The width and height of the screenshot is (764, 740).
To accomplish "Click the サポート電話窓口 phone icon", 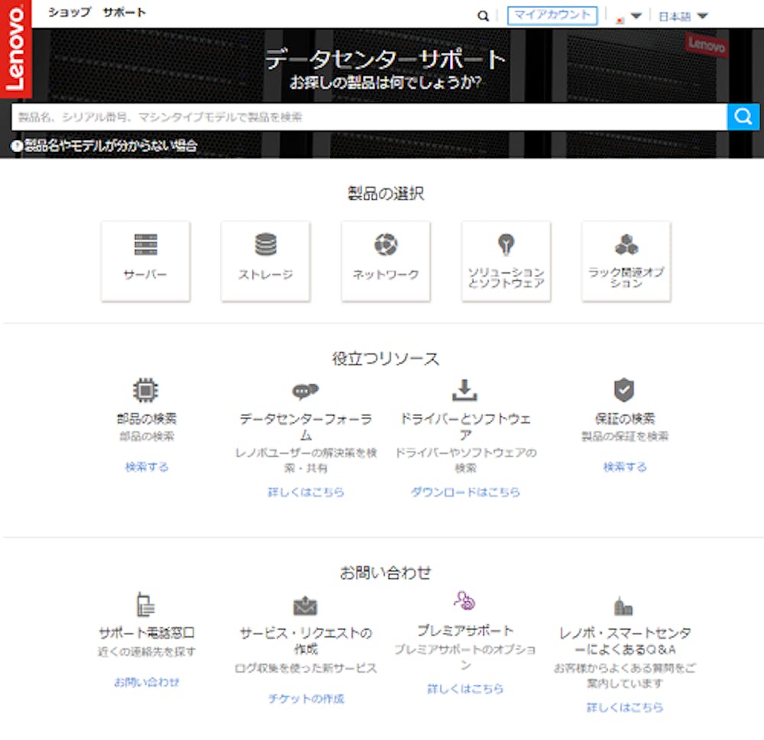I will [x=145, y=605].
